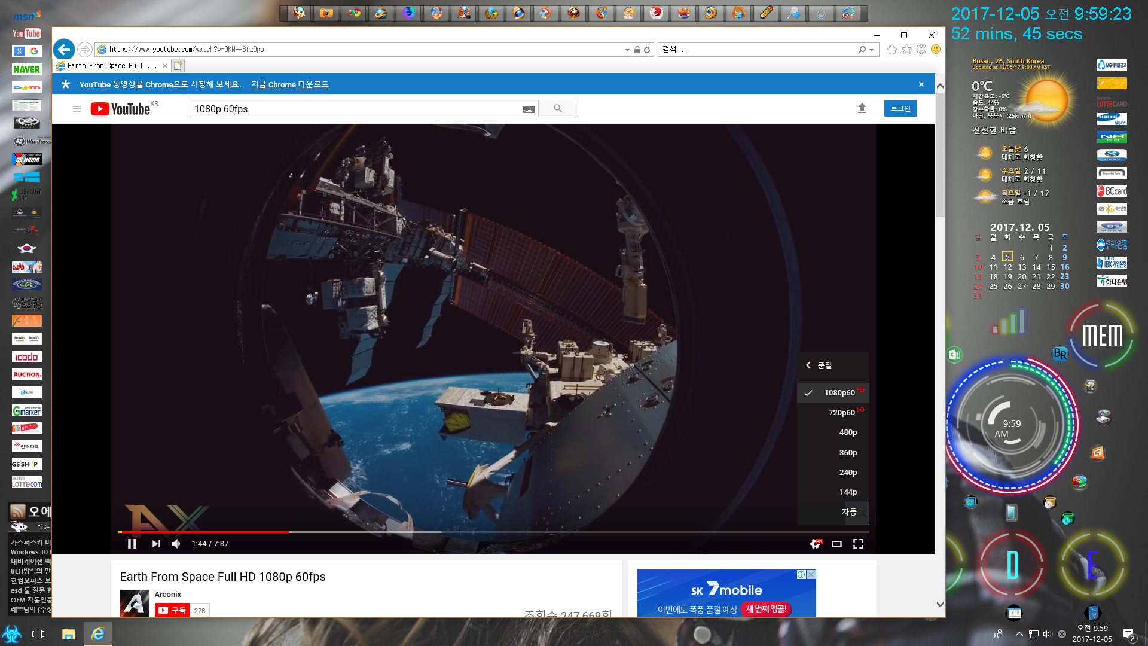This screenshot has height=646, width=1148.
Task: Enter fullscreen mode
Action: [858, 544]
